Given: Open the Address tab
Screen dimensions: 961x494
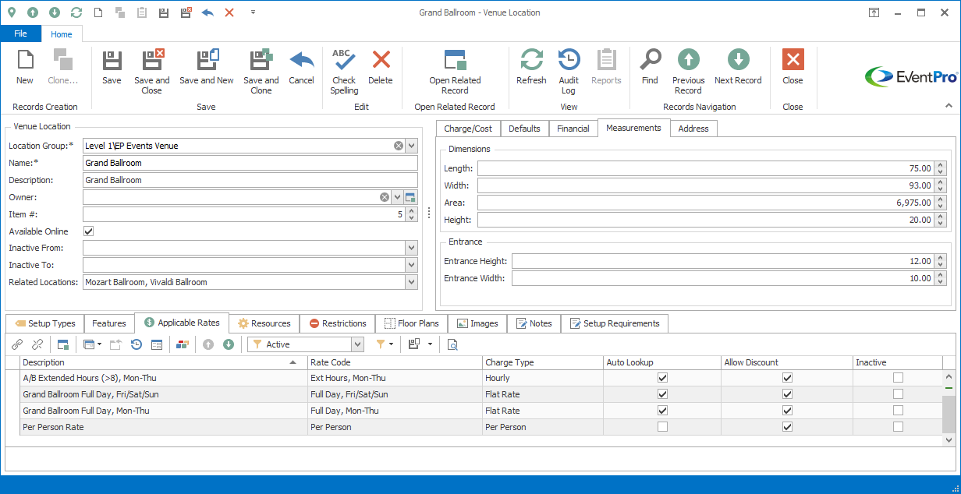Looking at the screenshot, I should tap(693, 129).
